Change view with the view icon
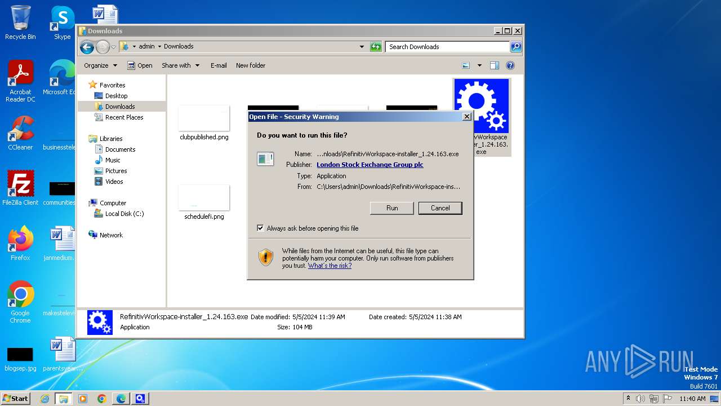Viewport: 721px width, 406px height. pyautogui.click(x=466, y=65)
